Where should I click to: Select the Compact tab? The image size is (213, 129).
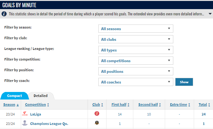14,96
